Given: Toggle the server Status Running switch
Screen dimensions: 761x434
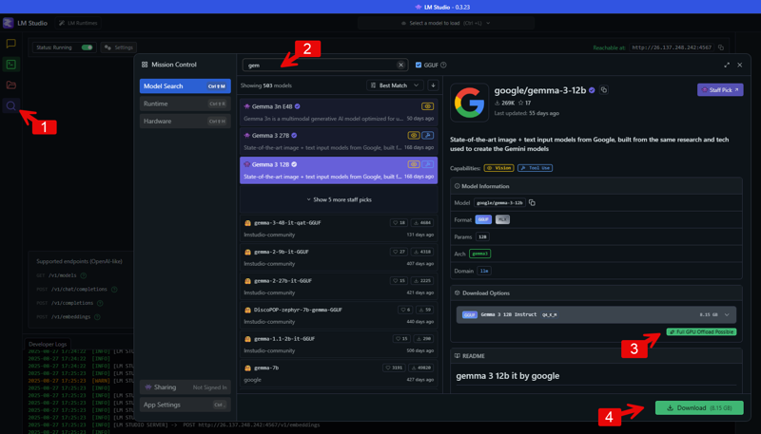Looking at the screenshot, I should click(88, 47).
